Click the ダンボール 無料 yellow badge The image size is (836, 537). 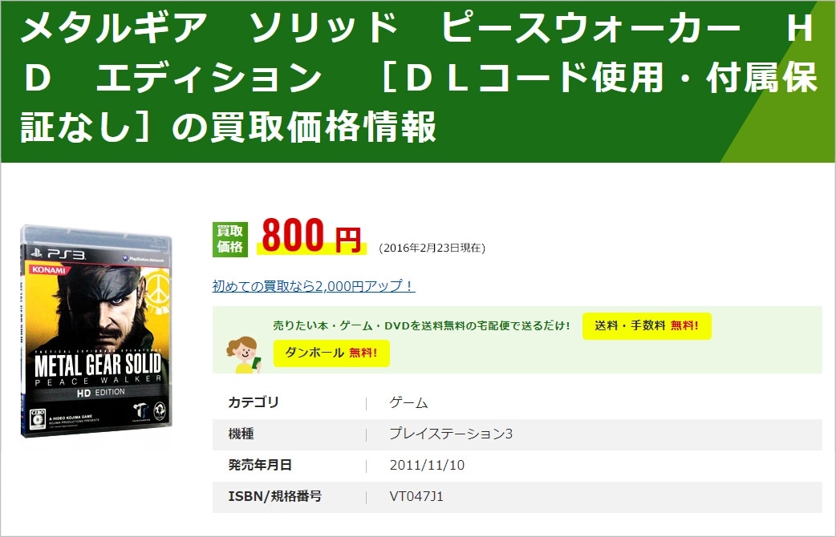click(x=331, y=353)
